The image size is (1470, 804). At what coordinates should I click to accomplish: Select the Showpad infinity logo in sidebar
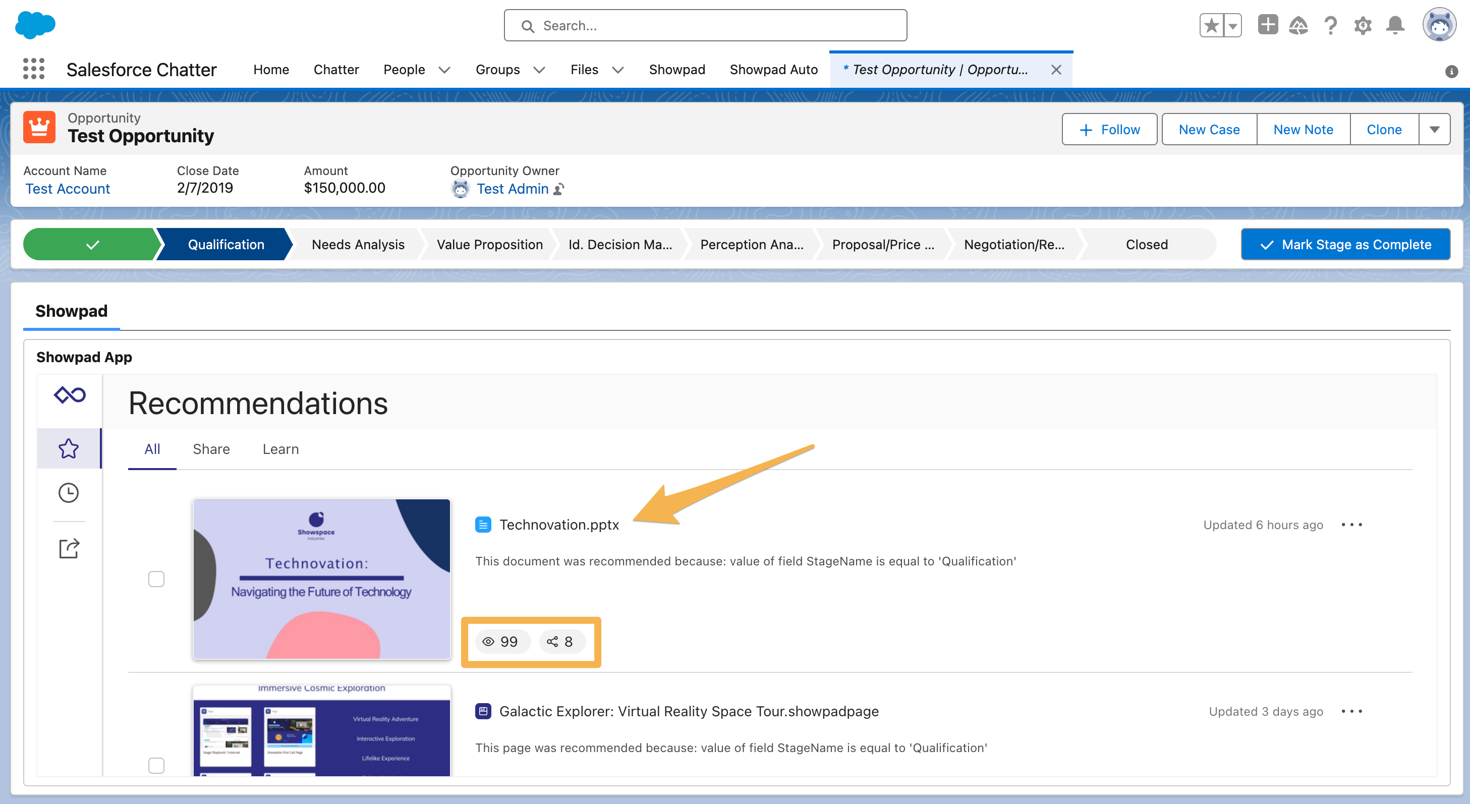tap(69, 394)
